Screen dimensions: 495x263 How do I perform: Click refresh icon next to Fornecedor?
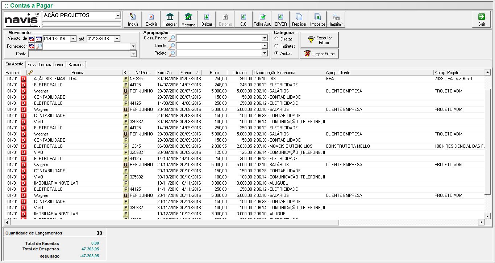click(32, 46)
